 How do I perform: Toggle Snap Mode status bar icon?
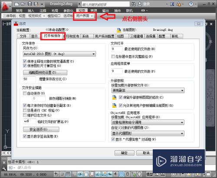62,174
